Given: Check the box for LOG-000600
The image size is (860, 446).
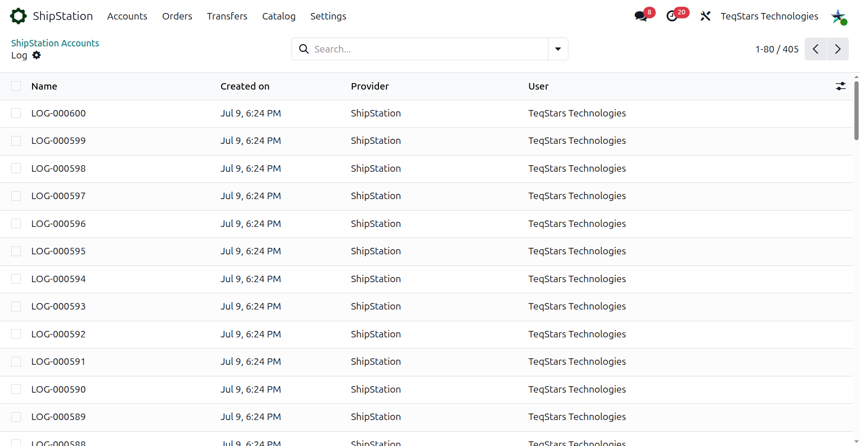Looking at the screenshot, I should point(16,113).
